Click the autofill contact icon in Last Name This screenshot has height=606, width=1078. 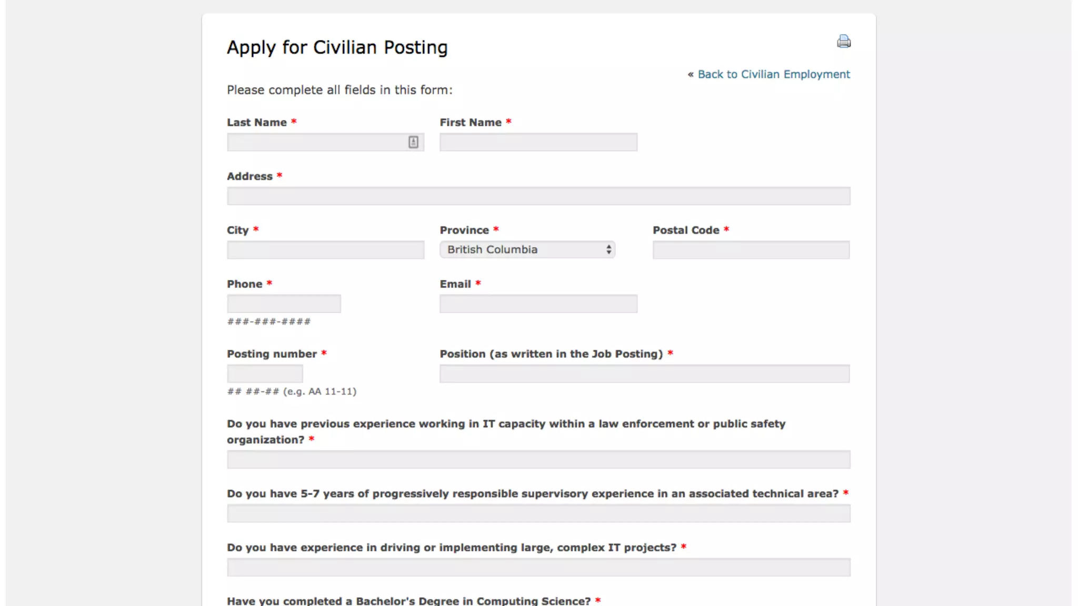(413, 142)
